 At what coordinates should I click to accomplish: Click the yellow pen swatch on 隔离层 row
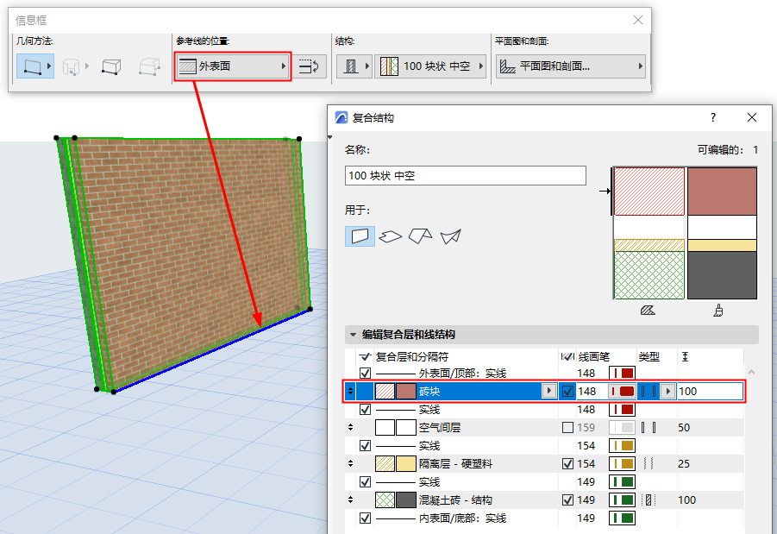click(622, 463)
